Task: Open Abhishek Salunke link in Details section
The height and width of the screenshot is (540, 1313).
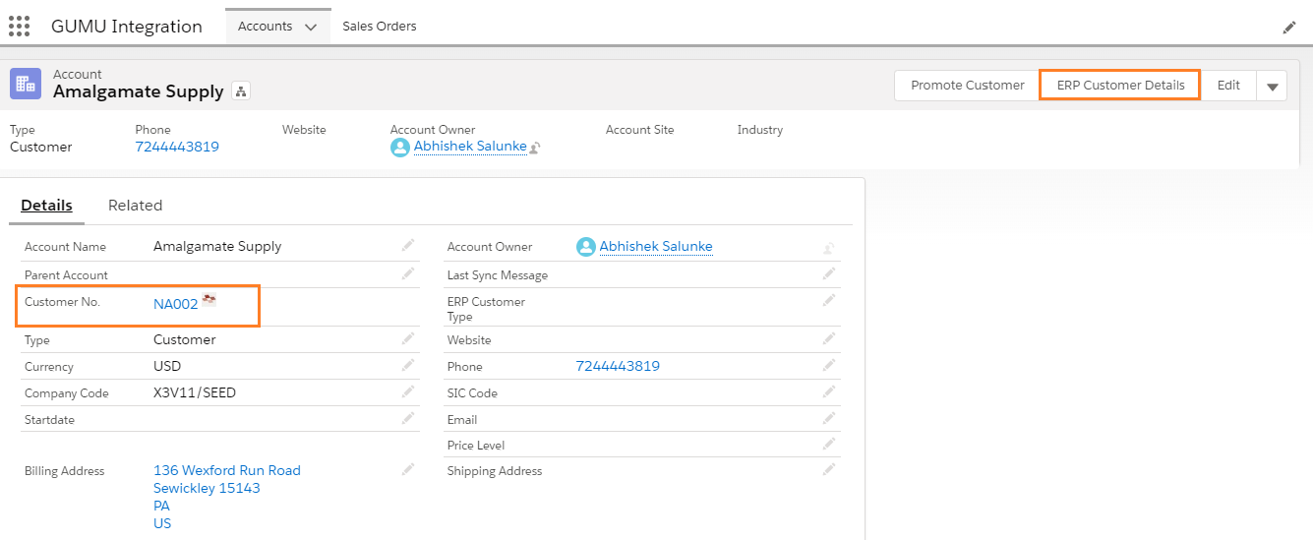Action: [x=656, y=247]
